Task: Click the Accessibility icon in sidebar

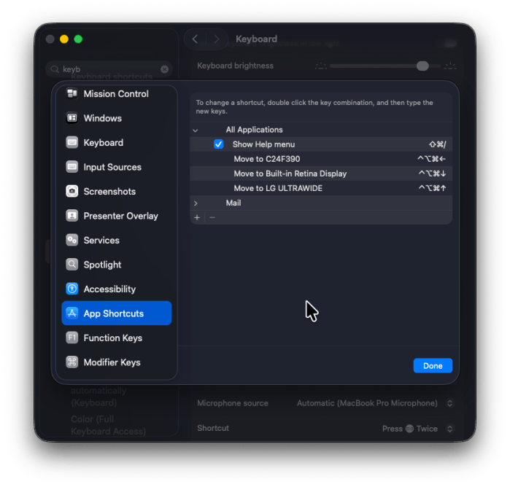Action: tap(72, 289)
